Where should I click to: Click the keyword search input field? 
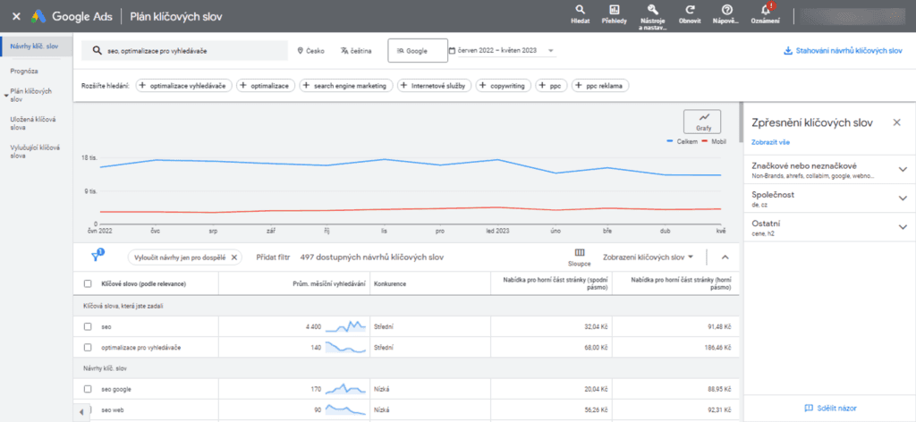(x=184, y=51)
